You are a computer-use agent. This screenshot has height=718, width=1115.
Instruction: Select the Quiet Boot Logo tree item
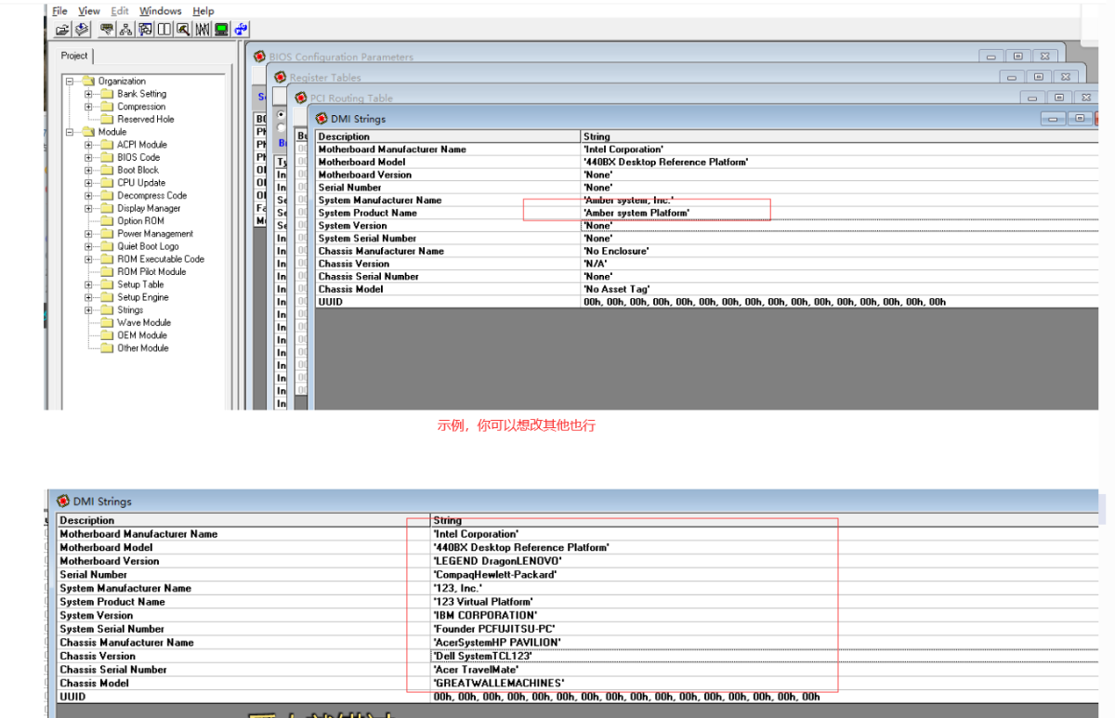[148, 247]
